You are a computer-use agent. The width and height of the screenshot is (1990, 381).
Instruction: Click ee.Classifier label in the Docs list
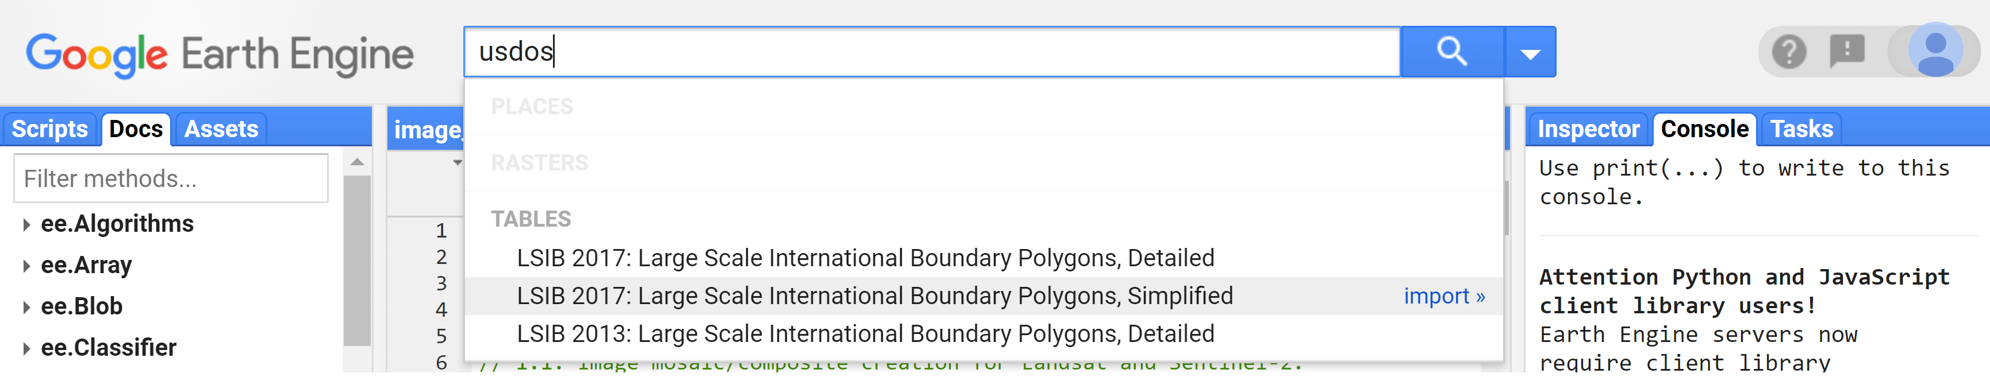tap(109, 349)
